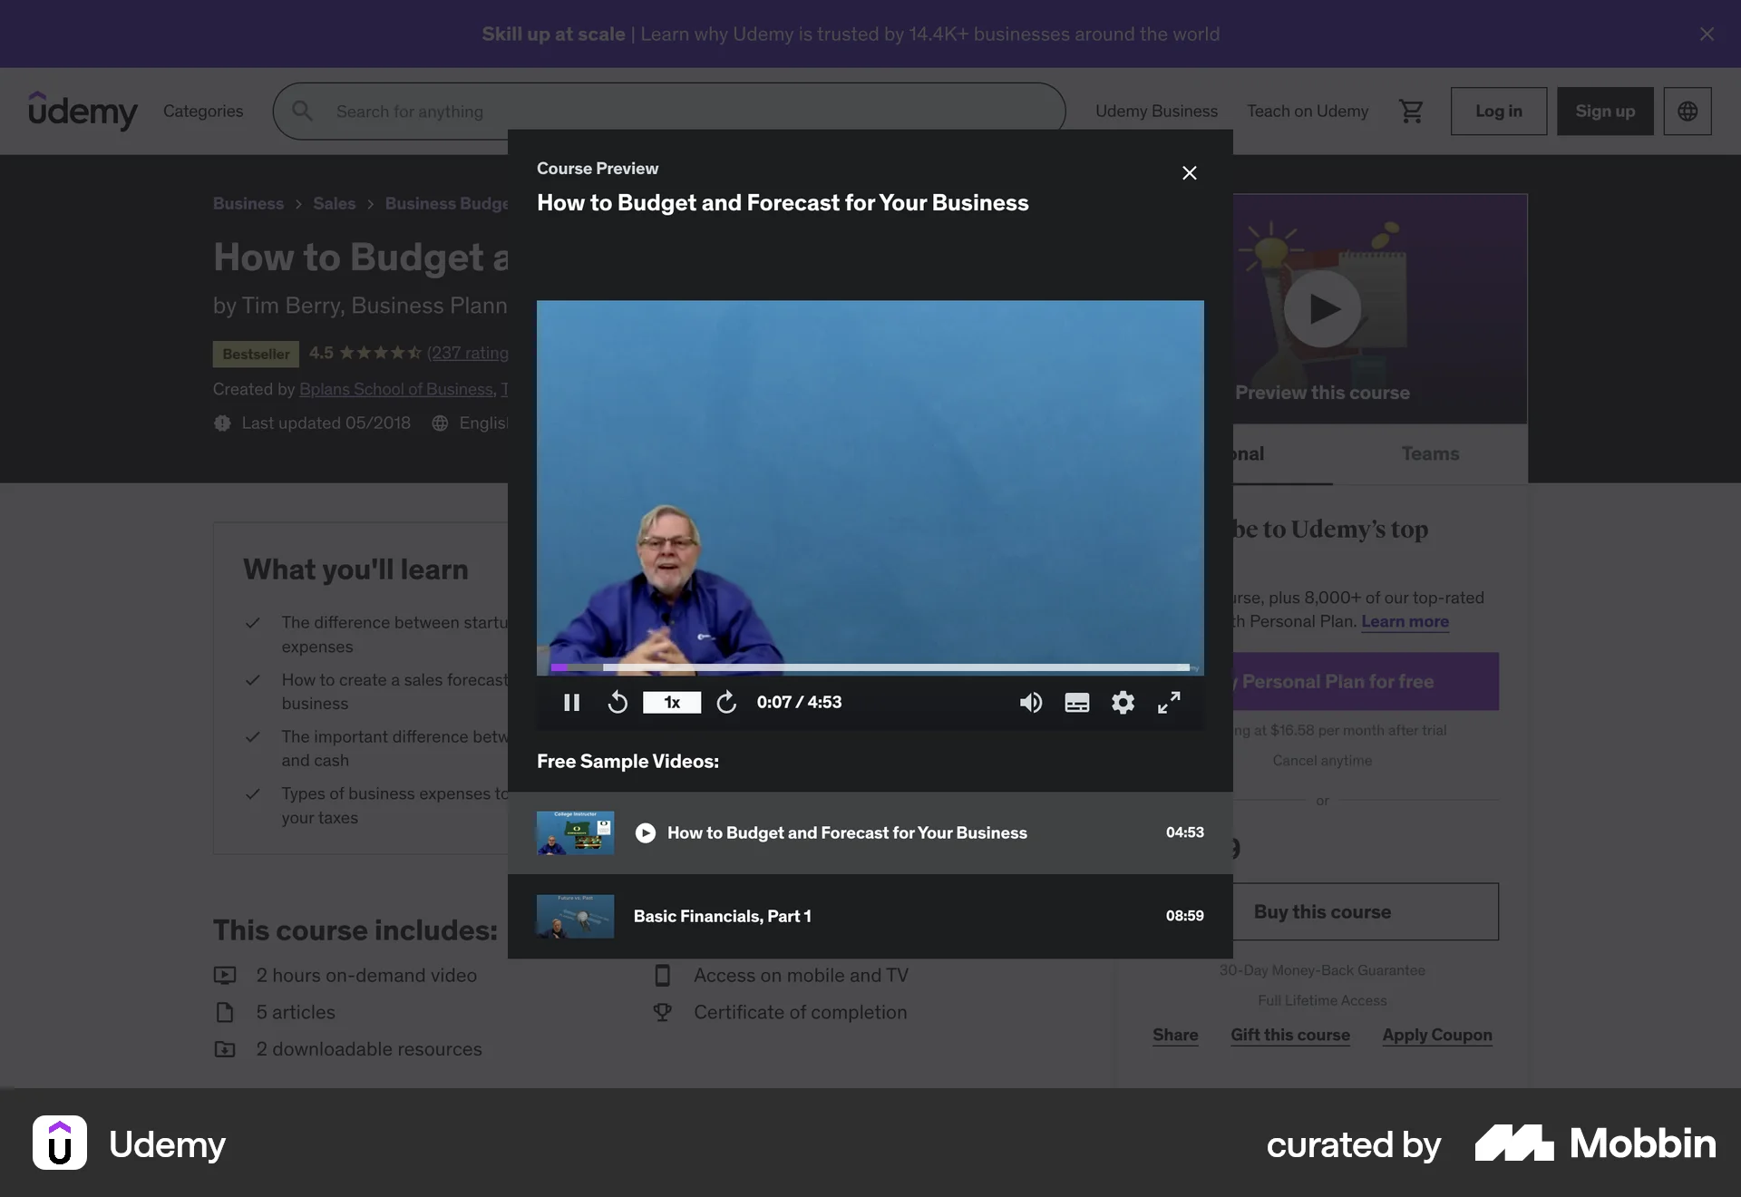Pause the video playback
Screen dimensions: 1741x1197
571,702
